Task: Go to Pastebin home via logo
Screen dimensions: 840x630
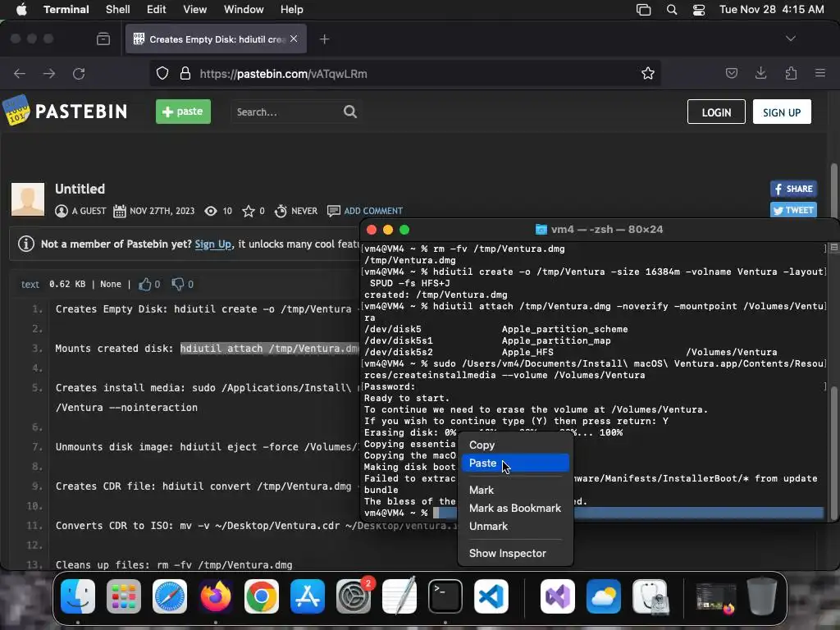Action: click(66, 111)
